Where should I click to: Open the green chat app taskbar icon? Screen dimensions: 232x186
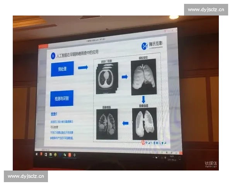65,155
